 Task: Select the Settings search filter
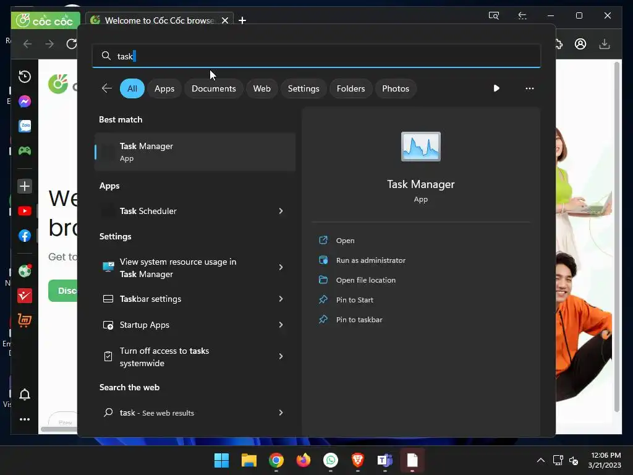(304, 88)
